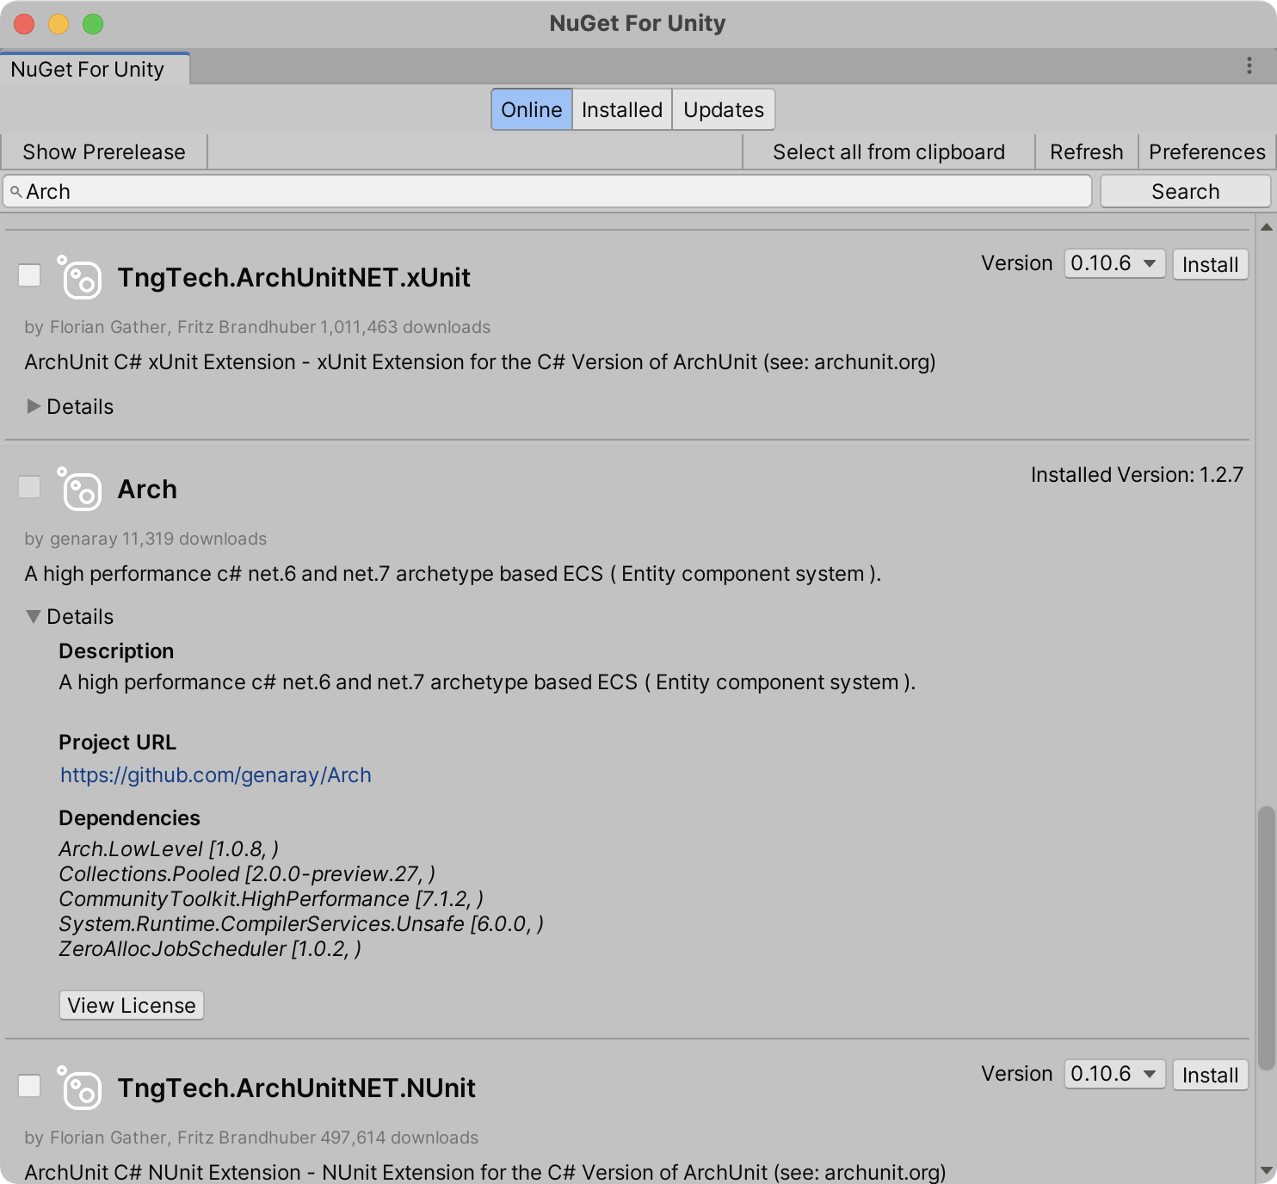Toggle Show Prerelease option

pyautogui.click(x=104, y=152)
